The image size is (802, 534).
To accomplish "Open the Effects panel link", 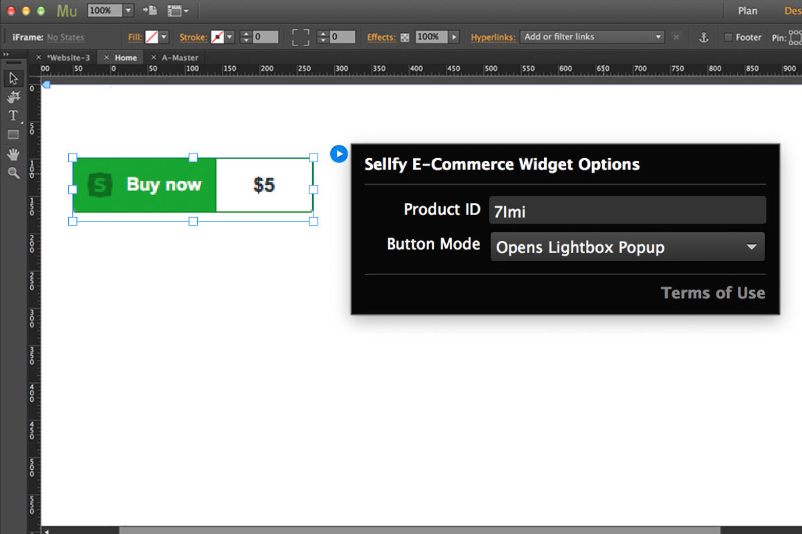I will (382, 37).
